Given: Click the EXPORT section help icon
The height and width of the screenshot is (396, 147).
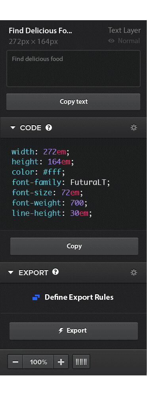Looking at the screenshot, I should (55, 272).
